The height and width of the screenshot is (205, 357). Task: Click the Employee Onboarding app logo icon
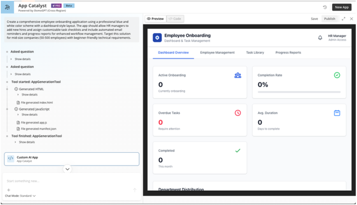point(157,38)
